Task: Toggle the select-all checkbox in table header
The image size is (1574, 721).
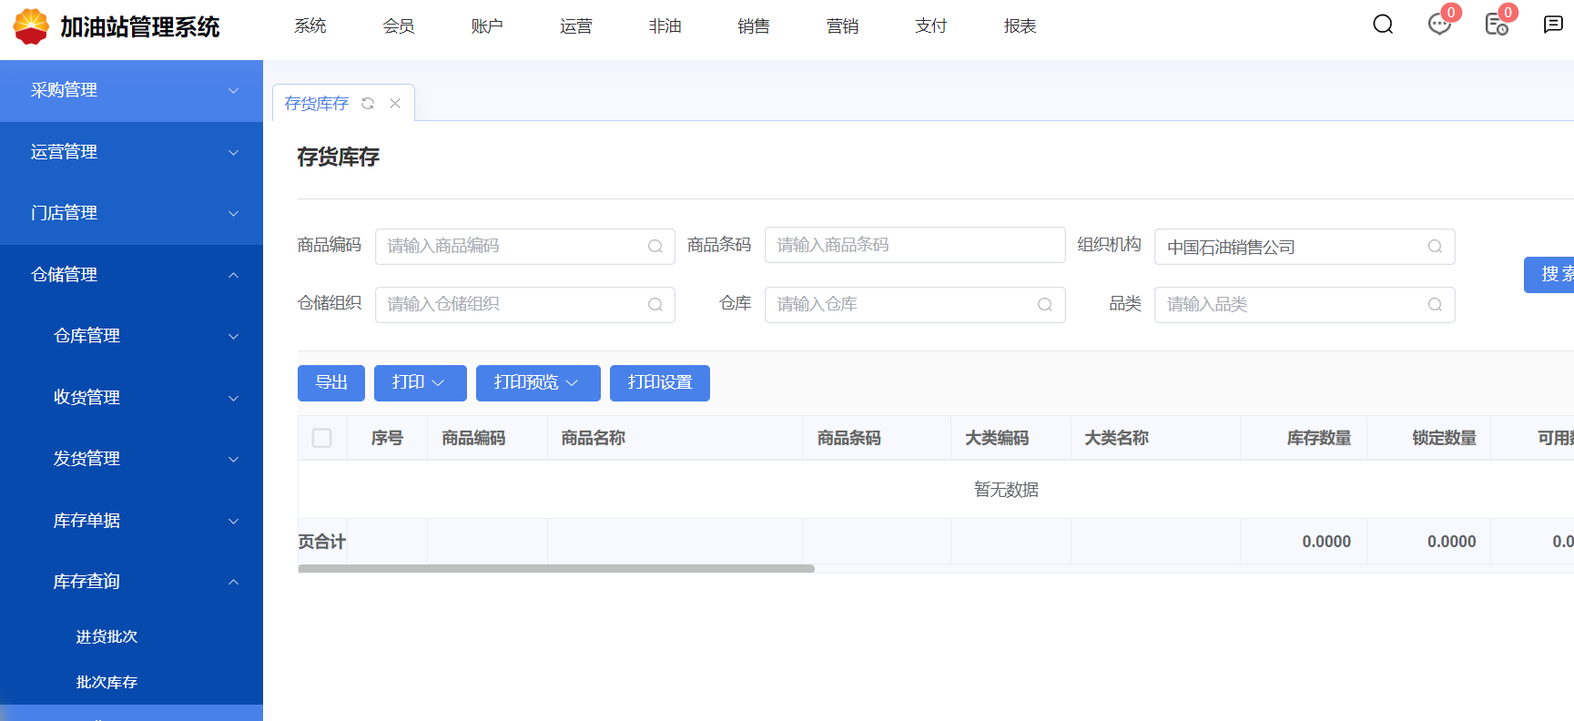Action: coord(322,438)
